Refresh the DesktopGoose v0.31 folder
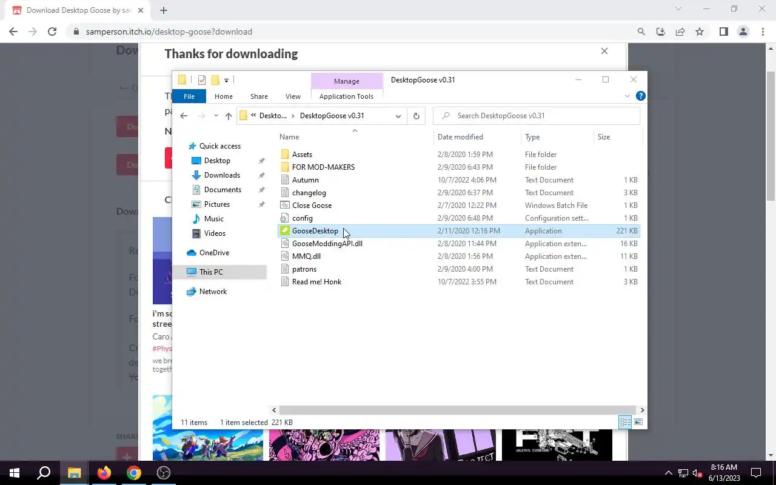This screenshot has width=776, height=485. point(416,116)
